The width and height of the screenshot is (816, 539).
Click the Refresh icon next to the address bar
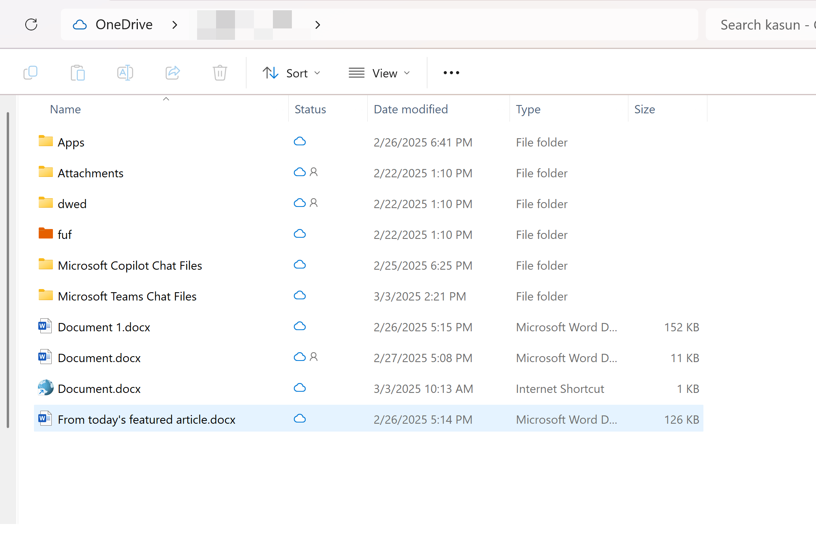[x=32, y=24]
